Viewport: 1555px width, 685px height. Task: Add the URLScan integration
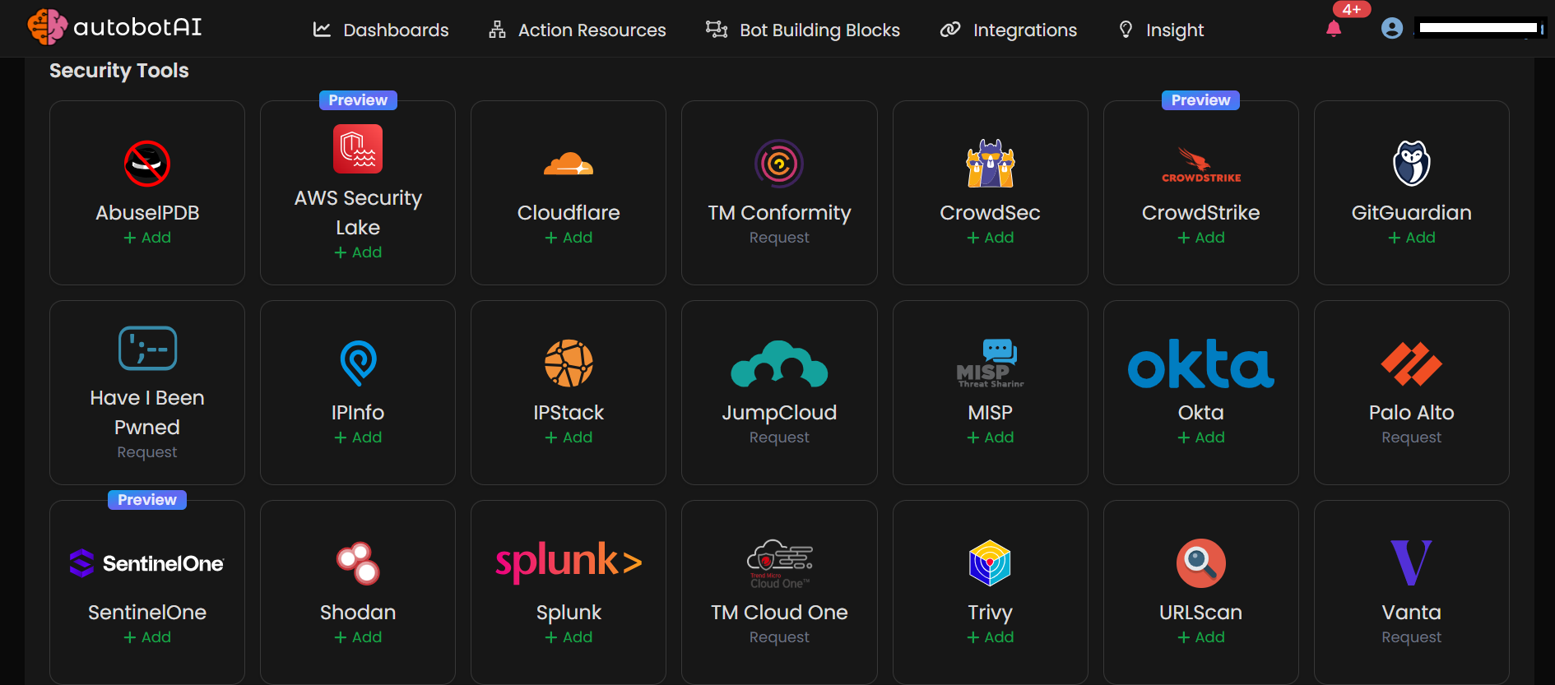[1201, 637]
